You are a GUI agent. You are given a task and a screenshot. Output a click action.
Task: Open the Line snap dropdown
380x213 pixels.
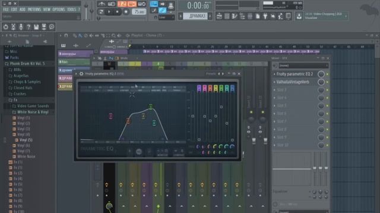(x=166, y=17)
